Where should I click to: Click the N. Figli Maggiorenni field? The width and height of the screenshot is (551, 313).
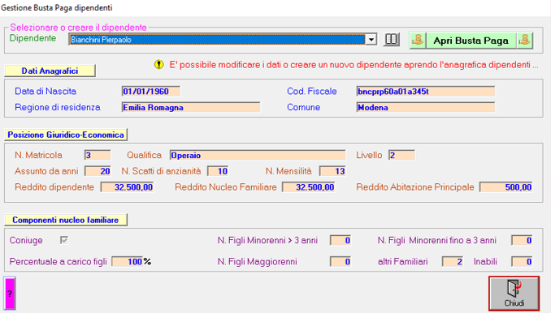pyautogui.click(x=341, y=261)
